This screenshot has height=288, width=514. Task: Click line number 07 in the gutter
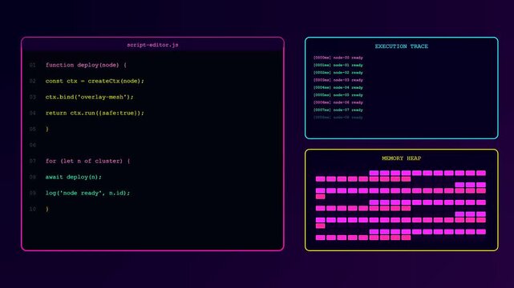point(32,161)
